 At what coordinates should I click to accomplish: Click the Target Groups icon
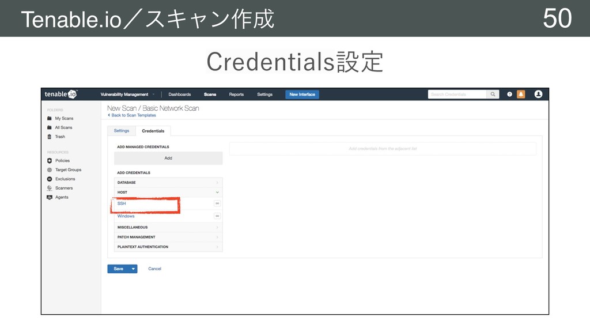[x=50, y=170]
